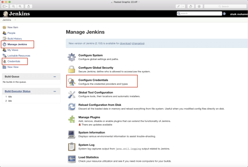Collapse the Build Queue panel
The width and height of the screenshot is (248, 167).
click(x=54, y=77)
